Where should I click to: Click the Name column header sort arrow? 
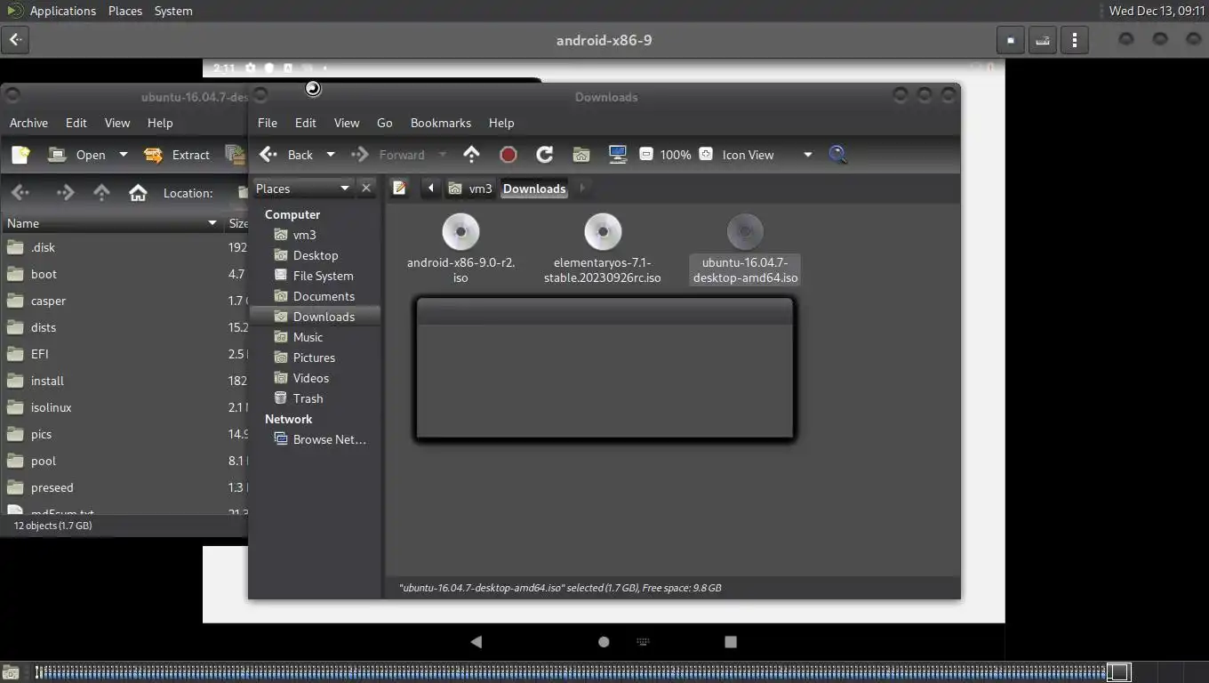(212, 223)
